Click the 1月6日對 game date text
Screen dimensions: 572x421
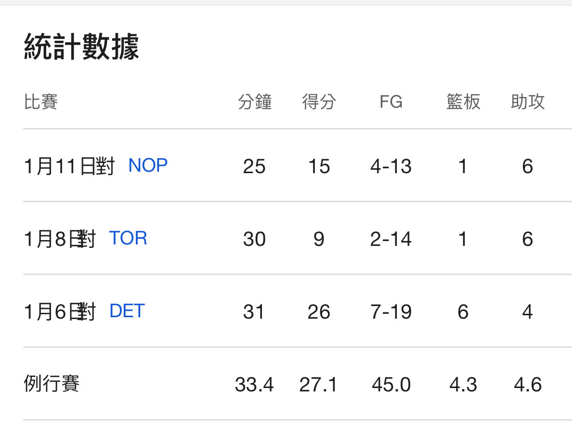60,311
